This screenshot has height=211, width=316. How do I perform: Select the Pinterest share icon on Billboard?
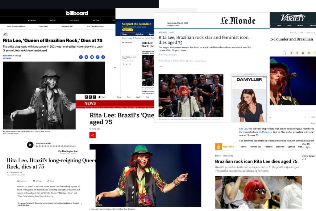tap(98, 57)
